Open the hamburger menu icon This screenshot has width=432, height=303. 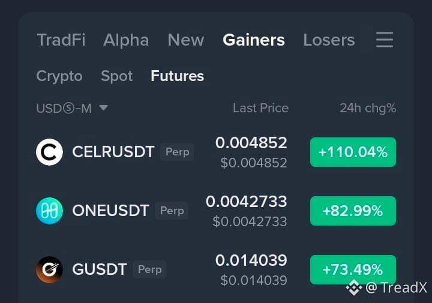click(385, 40)
